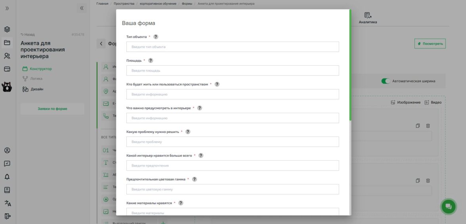Open the notifications bell icon

[x=7, y=177]
